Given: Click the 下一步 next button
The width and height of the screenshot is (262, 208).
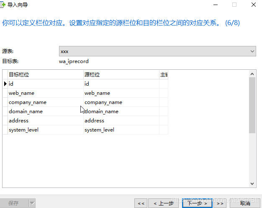Looking at the screenshot, I should pyautogui.click(x=197, y=203).
